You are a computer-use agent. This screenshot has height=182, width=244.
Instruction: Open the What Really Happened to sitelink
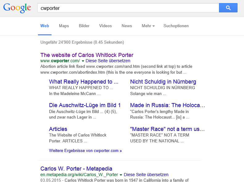point(84,82)
